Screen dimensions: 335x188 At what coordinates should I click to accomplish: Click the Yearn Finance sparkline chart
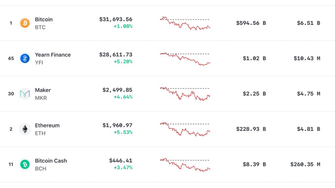185,59
